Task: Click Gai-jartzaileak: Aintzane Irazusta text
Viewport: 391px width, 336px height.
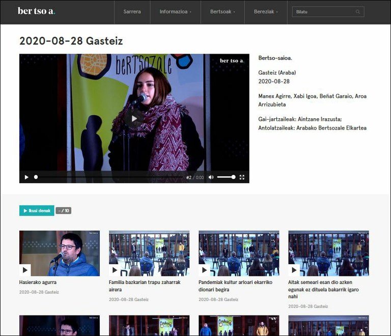Action: 300,119
